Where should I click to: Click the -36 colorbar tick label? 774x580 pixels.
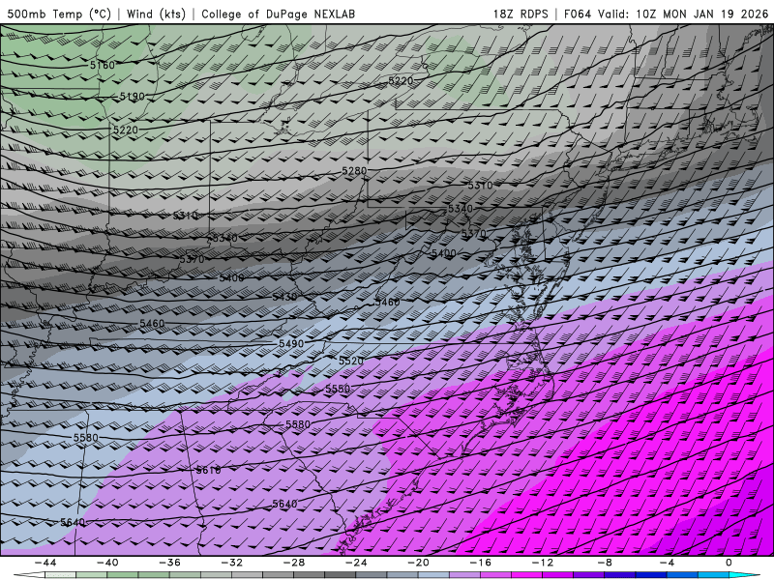click(170, 563)
